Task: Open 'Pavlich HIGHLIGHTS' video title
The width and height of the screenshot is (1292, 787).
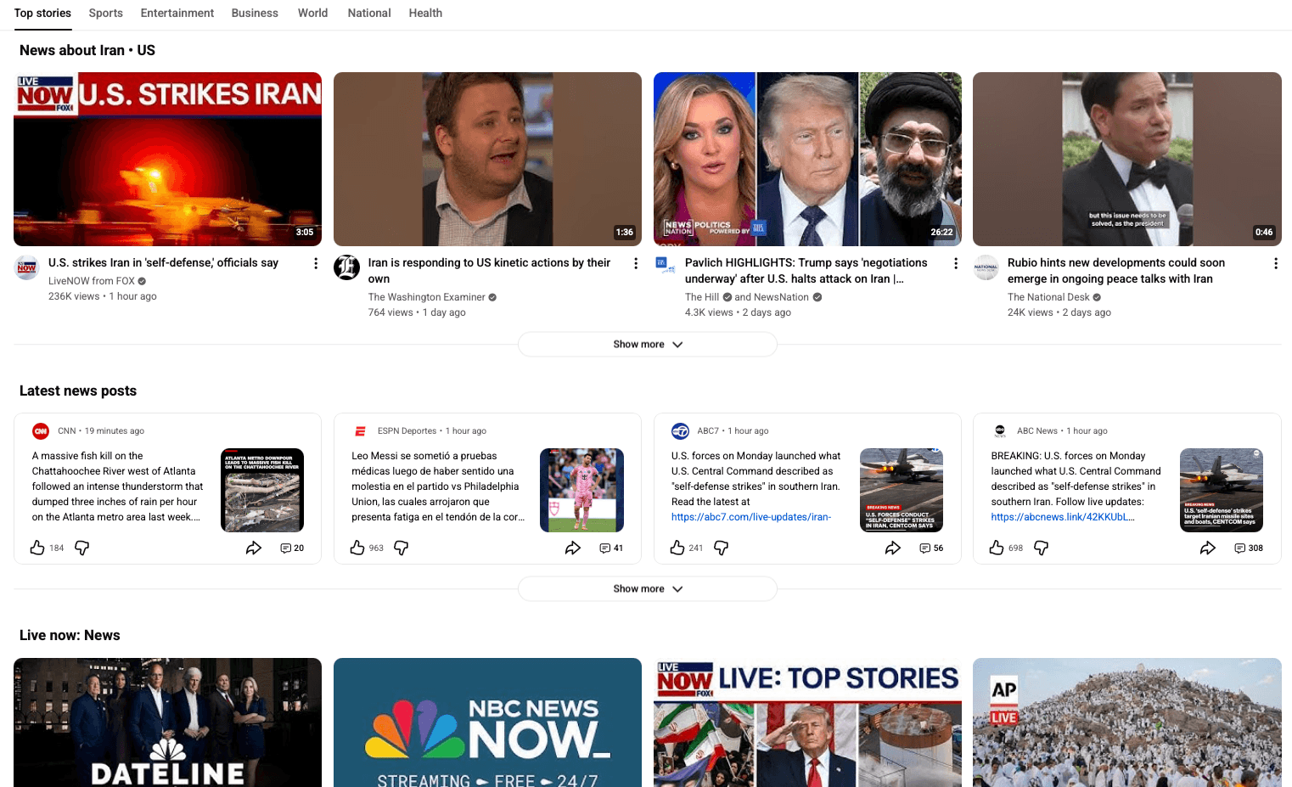Action: pos(806,271)
